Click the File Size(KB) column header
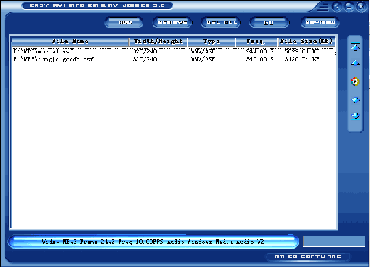370x267 pixels. 306,42
